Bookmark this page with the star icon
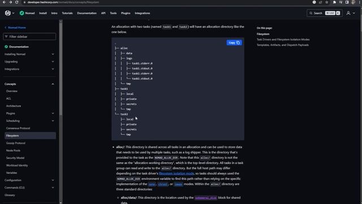This screenshot has width=362, height=204. click(x=327, y=2)
